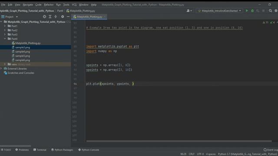
Task: Click the editor horizontal scrollbar
Action: click(x=179, y=141)
